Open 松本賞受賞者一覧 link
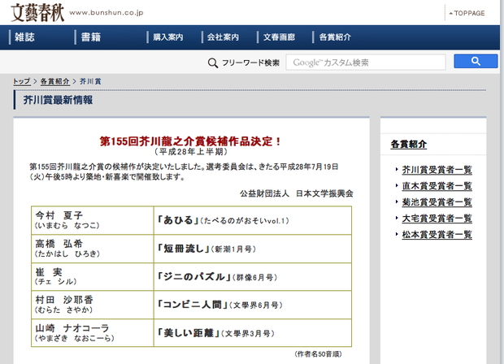This screenshot has height=364, width=504. click(437, 235)
